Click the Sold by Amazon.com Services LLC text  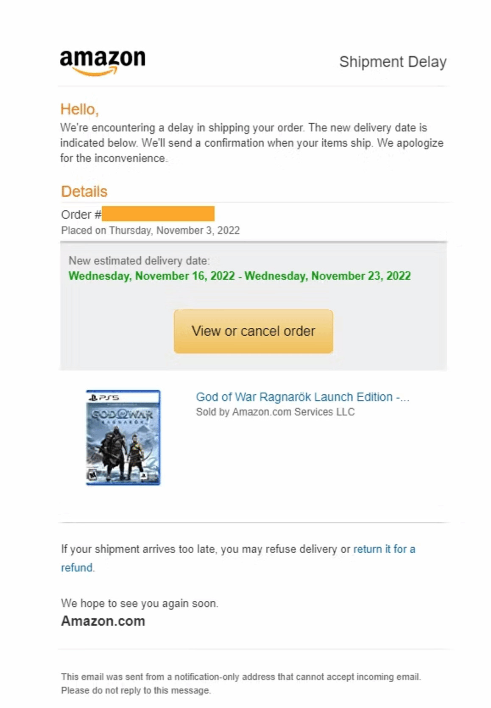pos(275,412)
